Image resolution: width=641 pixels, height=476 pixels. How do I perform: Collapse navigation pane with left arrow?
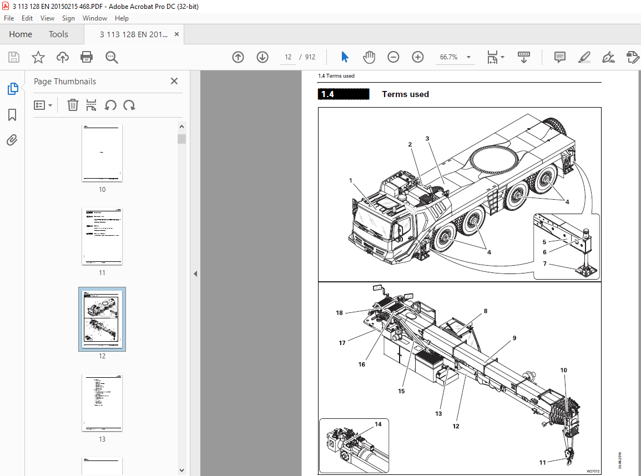[195, 274]
